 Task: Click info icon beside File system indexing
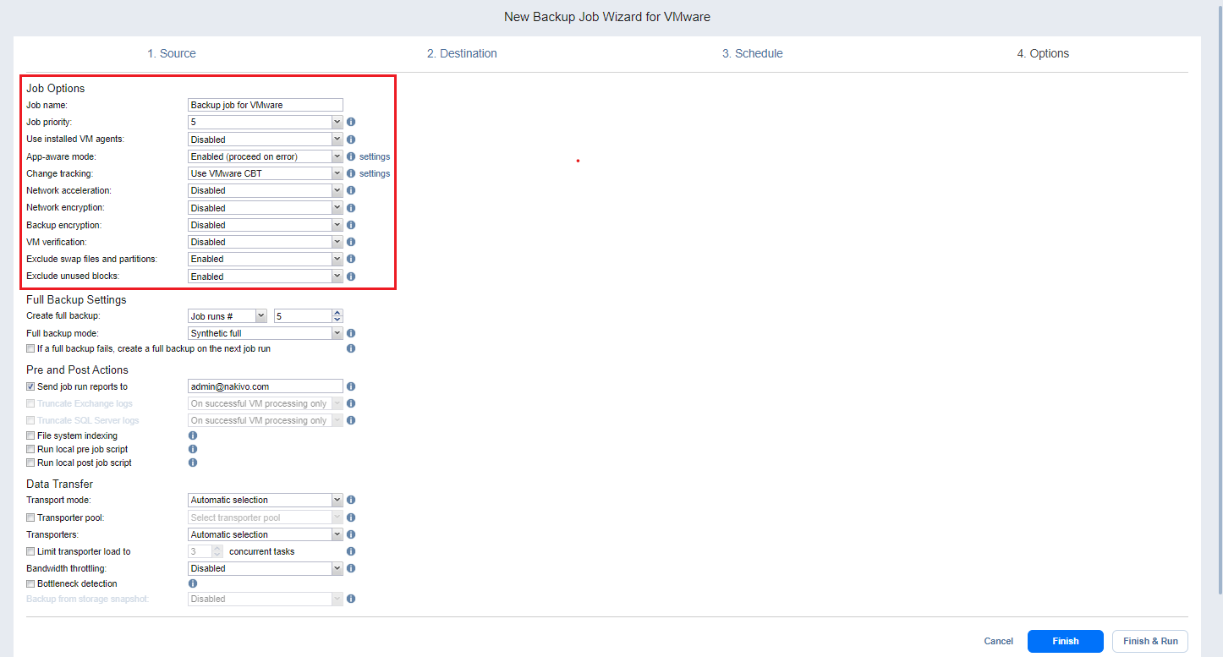(x=193, y=435)
